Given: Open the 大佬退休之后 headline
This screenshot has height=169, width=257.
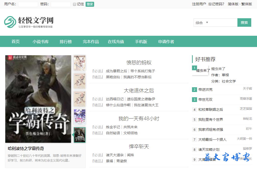Looking at the screenshot, I should tap(139, 90).
